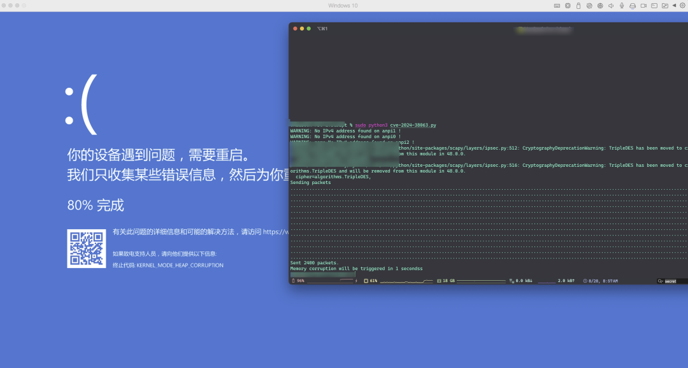Click warning about no IPv4 address on anpi1
The width and height of the screenshot is (688, 368).
tap(345, 131)
